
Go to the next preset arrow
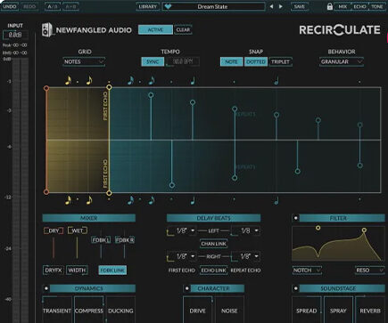pos(281,6)
